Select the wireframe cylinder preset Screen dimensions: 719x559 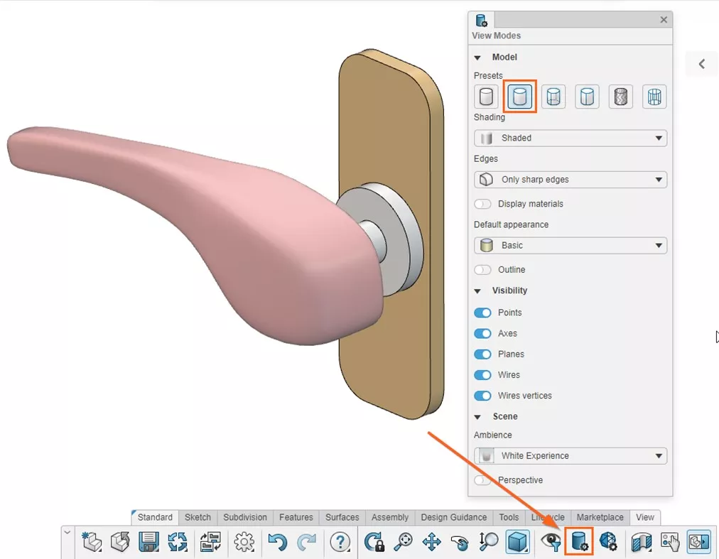[x=654, y=97]
